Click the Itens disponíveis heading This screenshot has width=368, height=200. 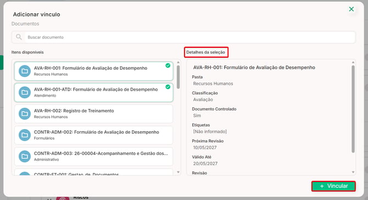tap(27, 52)
